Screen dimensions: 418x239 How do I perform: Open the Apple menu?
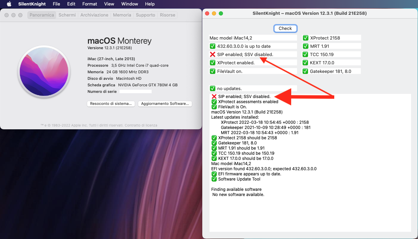(x=9, y=4)
